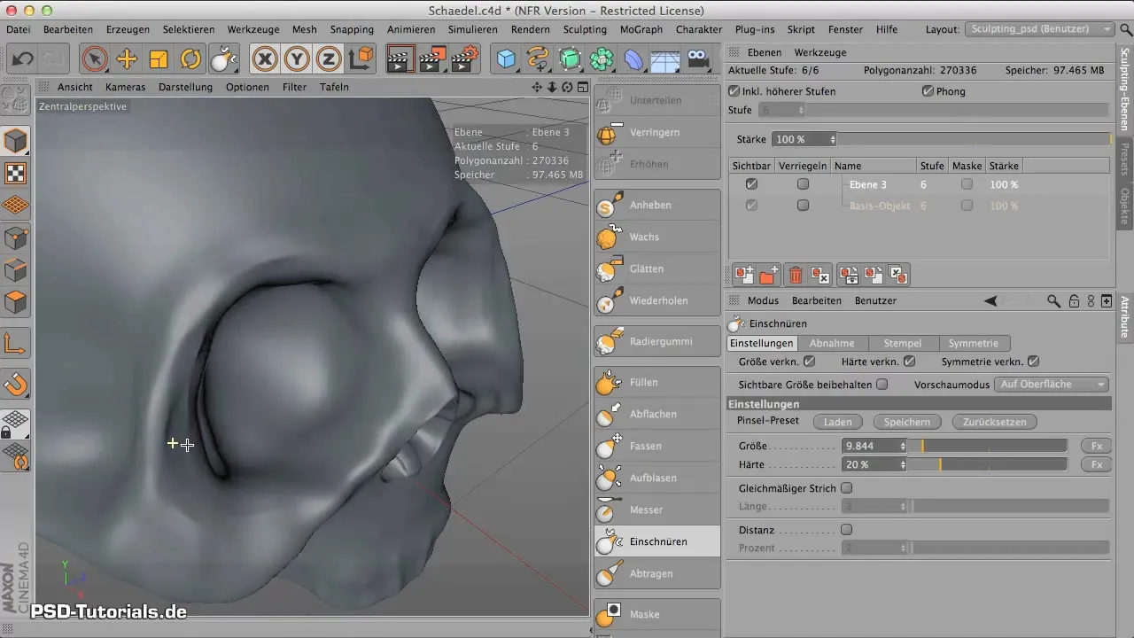Adjust the Größe slider
Viewport: 1134px width, 638px height.
point(989,446)
